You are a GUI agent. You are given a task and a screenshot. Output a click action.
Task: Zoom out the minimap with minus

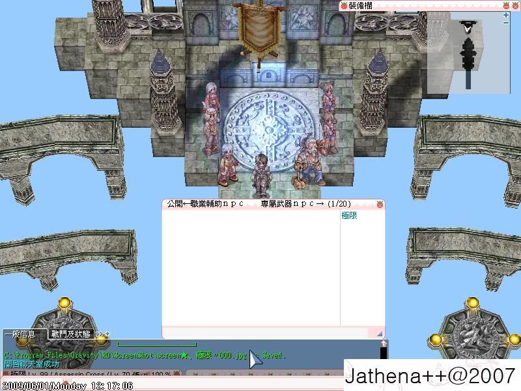[x=506, y=23]
